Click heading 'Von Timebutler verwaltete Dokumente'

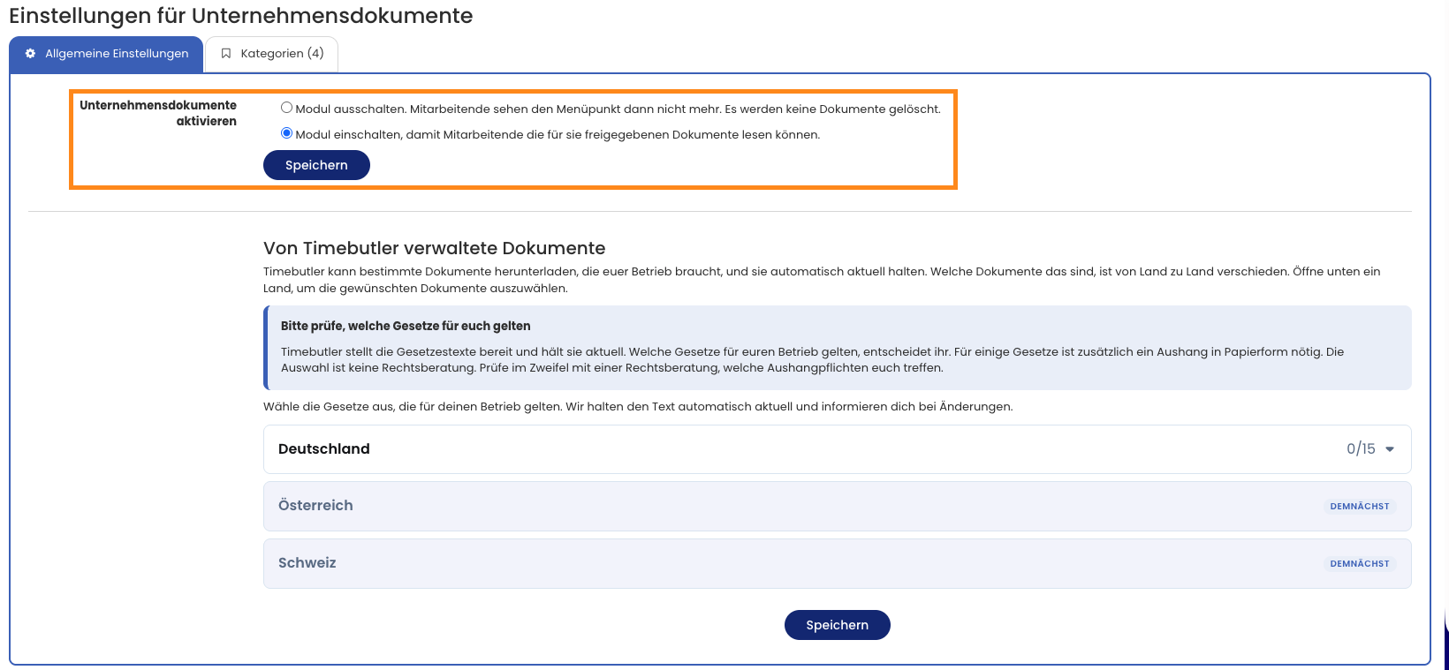[x=434, y=248]
